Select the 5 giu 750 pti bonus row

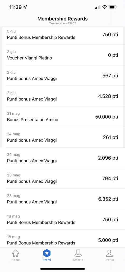62,36
